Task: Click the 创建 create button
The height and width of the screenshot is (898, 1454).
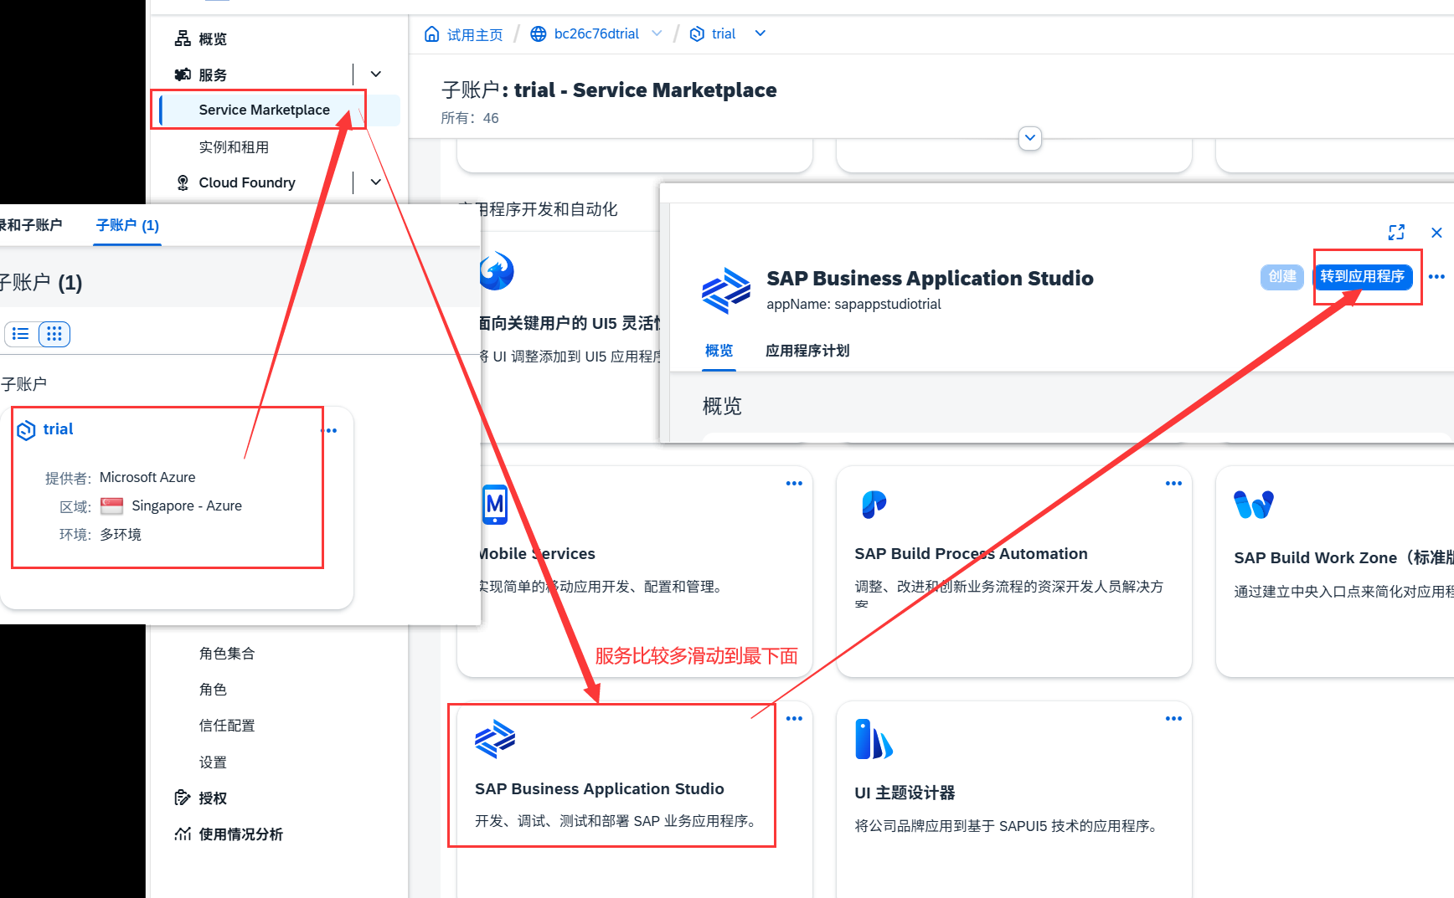Action: coord(1282,276)
